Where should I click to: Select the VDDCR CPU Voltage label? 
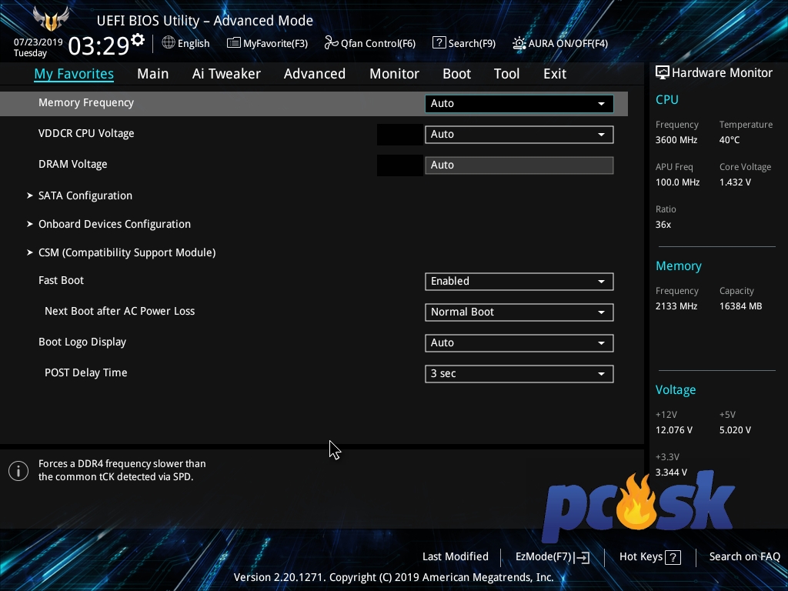click(86, 133)
